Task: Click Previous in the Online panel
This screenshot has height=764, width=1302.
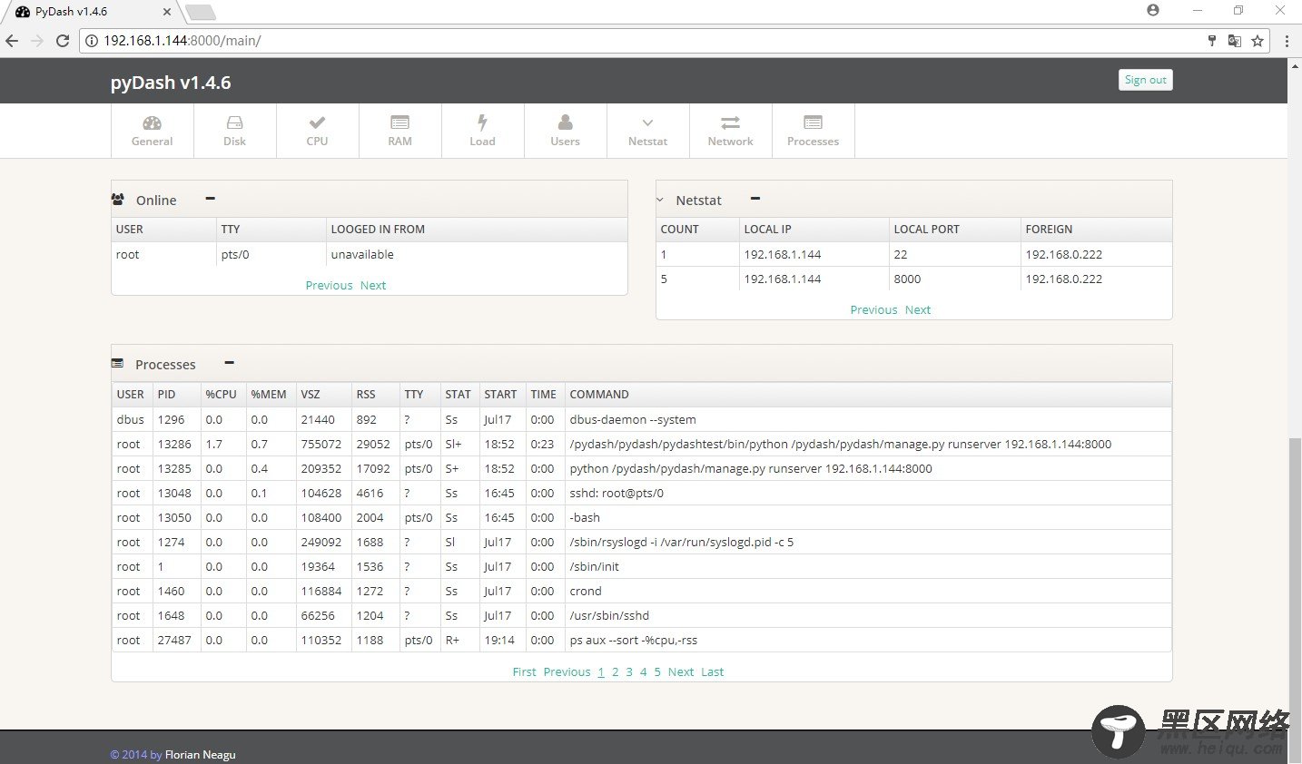Action: [x=329, y=285]
